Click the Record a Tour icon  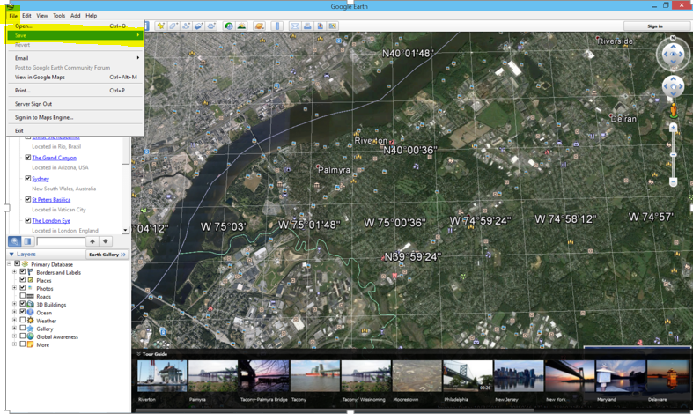pos(211,26)
